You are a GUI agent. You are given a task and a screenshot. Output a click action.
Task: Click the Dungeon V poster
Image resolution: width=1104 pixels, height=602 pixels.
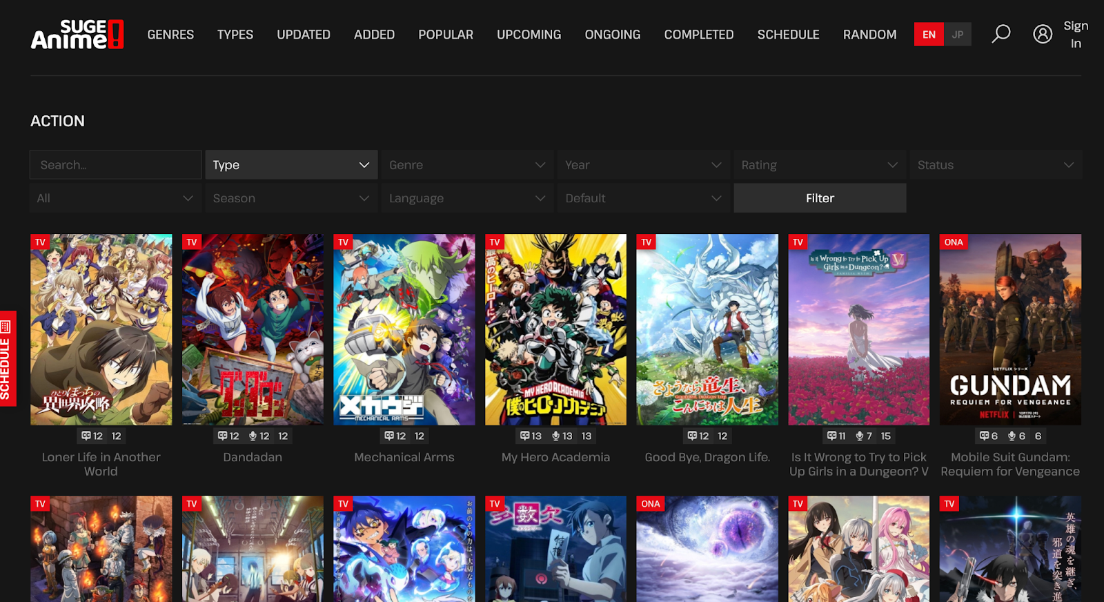point(859,329)
